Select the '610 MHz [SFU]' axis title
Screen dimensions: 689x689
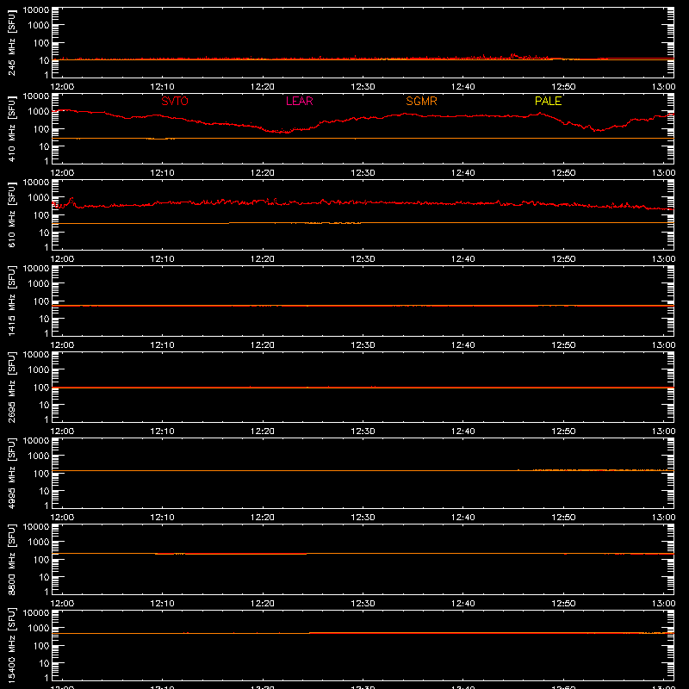click(12, 214)
